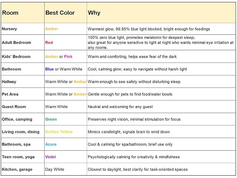237x178 pixels.
Task: Click the Why column header
Action: (x=94, y=13)
